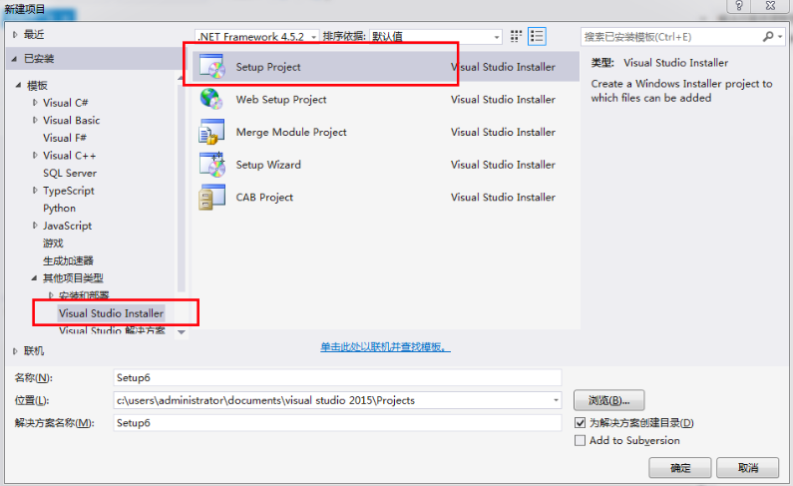793x486 pixels.
Task: Click the tree scrollbar down arrow
Action: [x=182, y=331]
